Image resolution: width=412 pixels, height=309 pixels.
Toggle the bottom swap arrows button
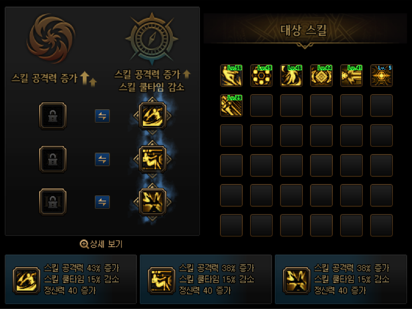pos(102,202)
